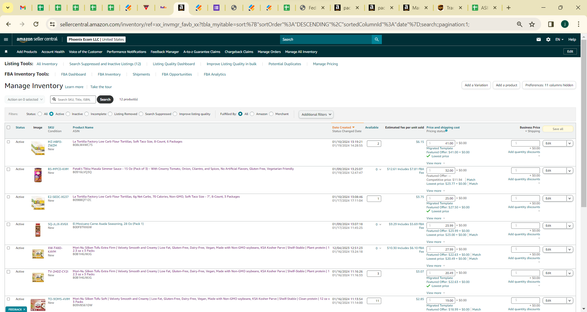
Task: View site information icon in address bar
Action: click(52, 24)
